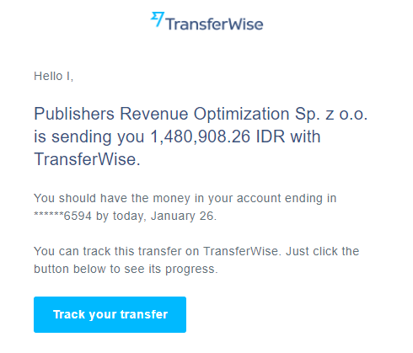Click the word 'with' after IDR
The width and height of the screenshot is (413, 353).
[x=305, y=136]
